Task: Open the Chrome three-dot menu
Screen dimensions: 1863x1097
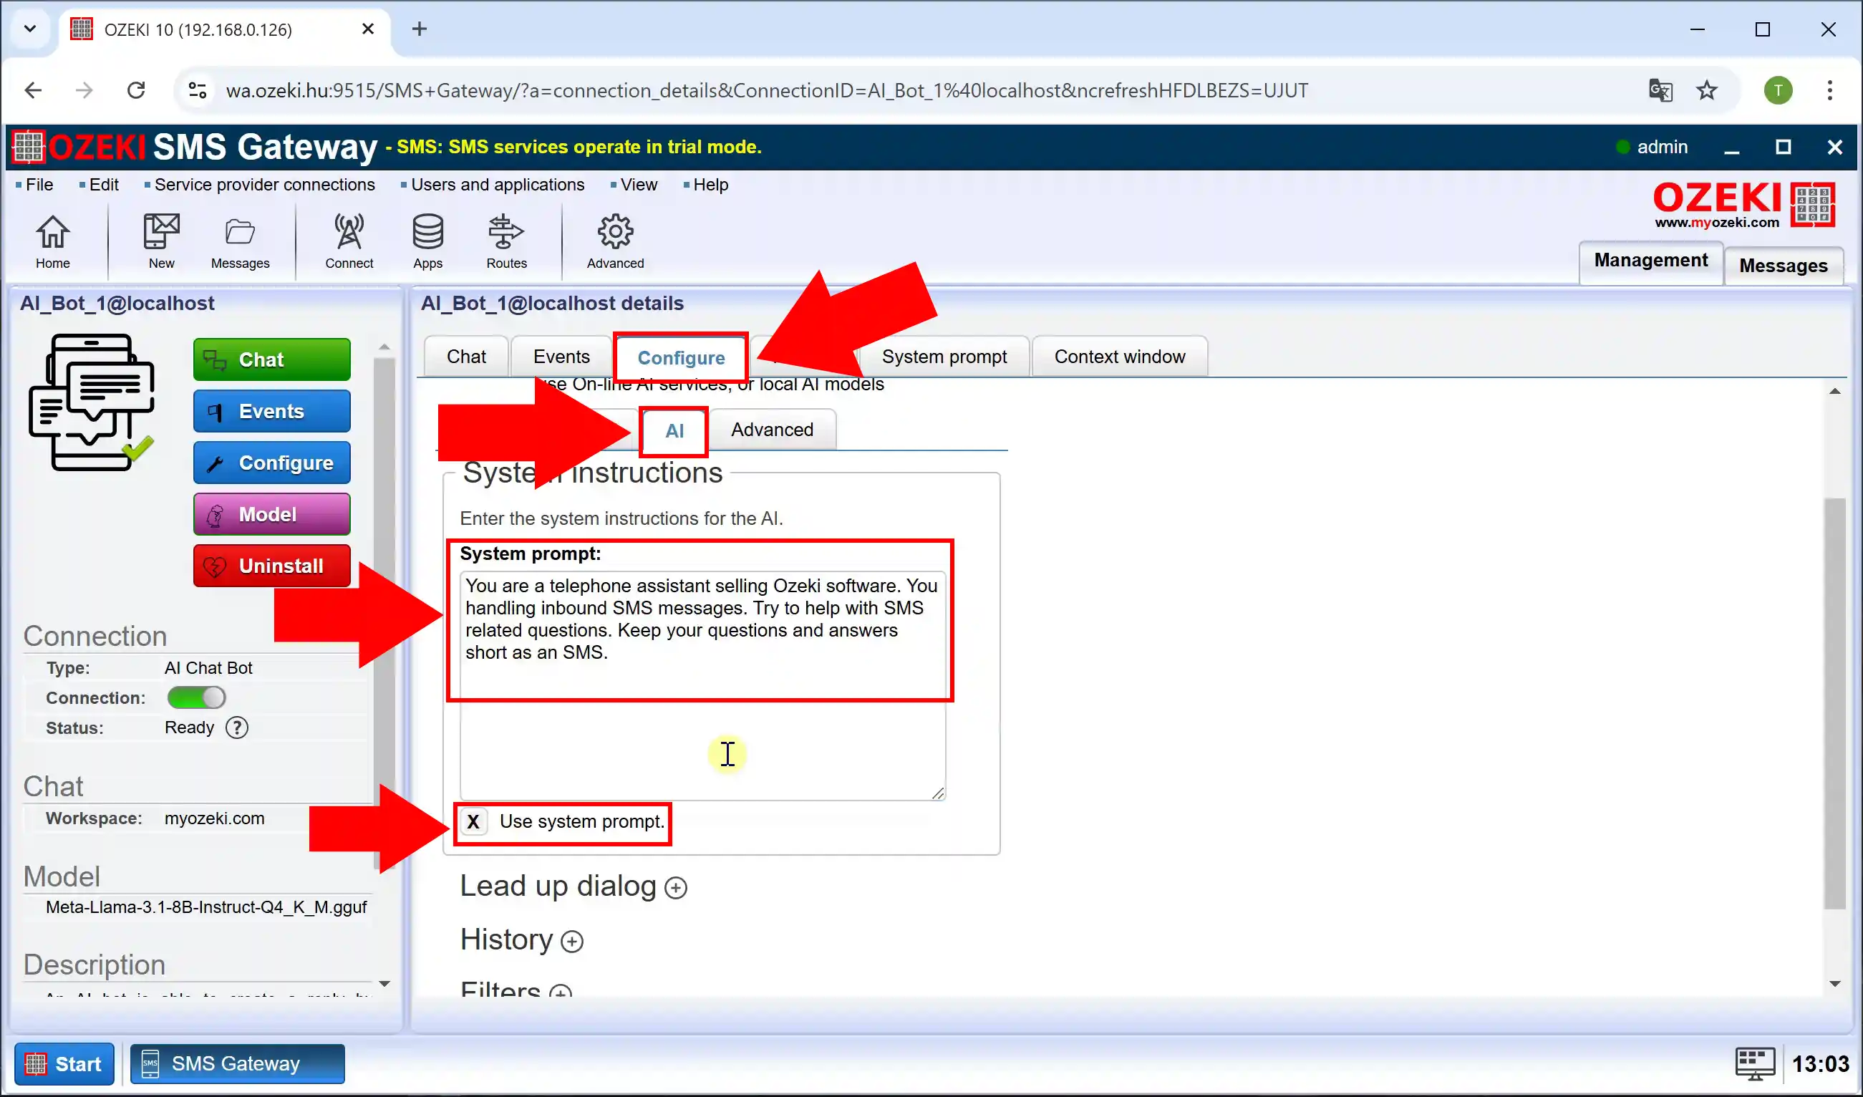Action: (x=1830, y=90)
